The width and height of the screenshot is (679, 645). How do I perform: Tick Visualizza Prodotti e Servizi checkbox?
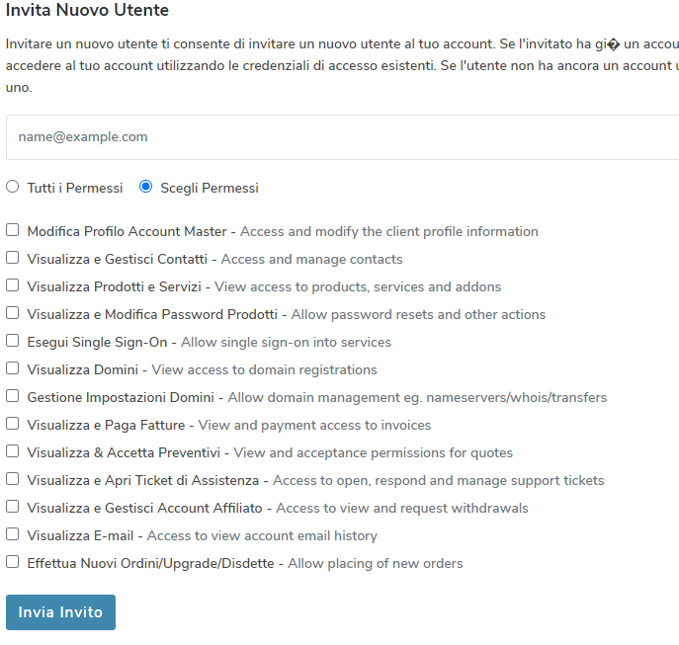[x=13, y=285]
